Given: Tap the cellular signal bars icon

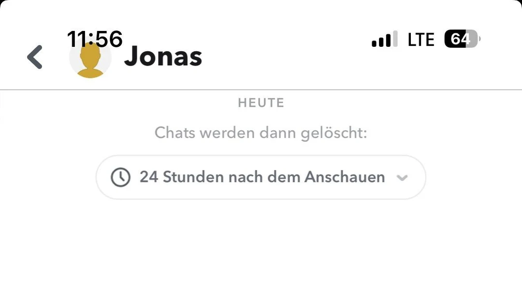Looking at the screenshot, I should pyautogui.click(x=384, y=39).
